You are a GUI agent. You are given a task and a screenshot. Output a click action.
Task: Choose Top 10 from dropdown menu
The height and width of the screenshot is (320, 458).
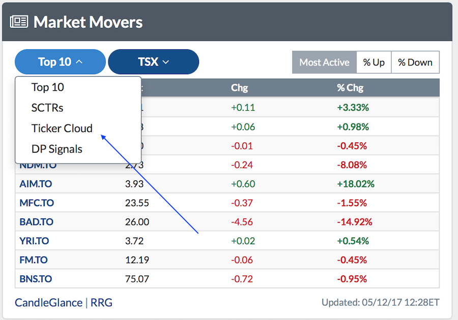click(x=48, y=87)
